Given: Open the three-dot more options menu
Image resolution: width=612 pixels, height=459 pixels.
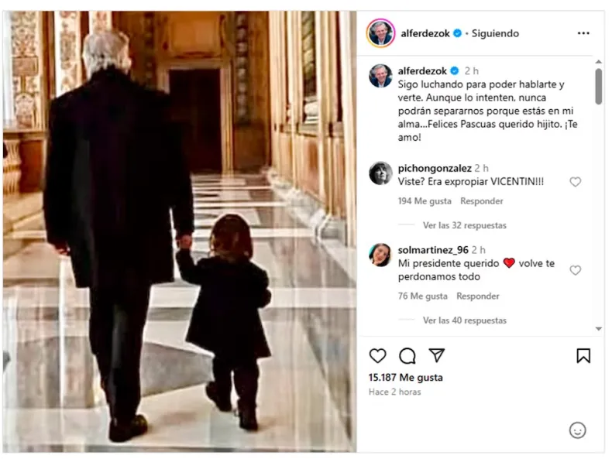Looking at the screenshot, I should [583, 33].
